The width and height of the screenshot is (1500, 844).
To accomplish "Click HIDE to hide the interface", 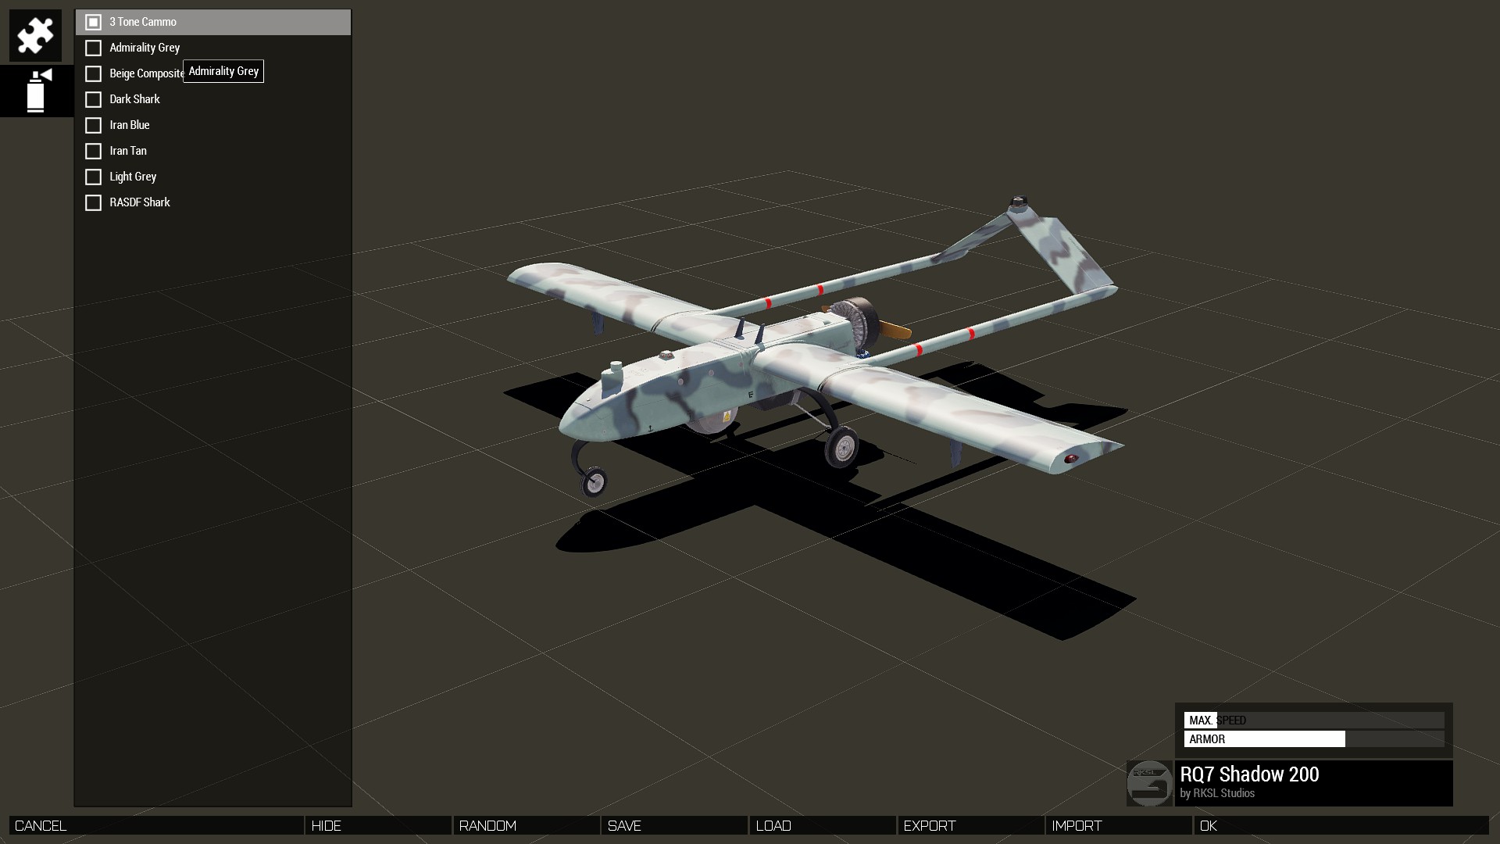I will coord(377,825).
